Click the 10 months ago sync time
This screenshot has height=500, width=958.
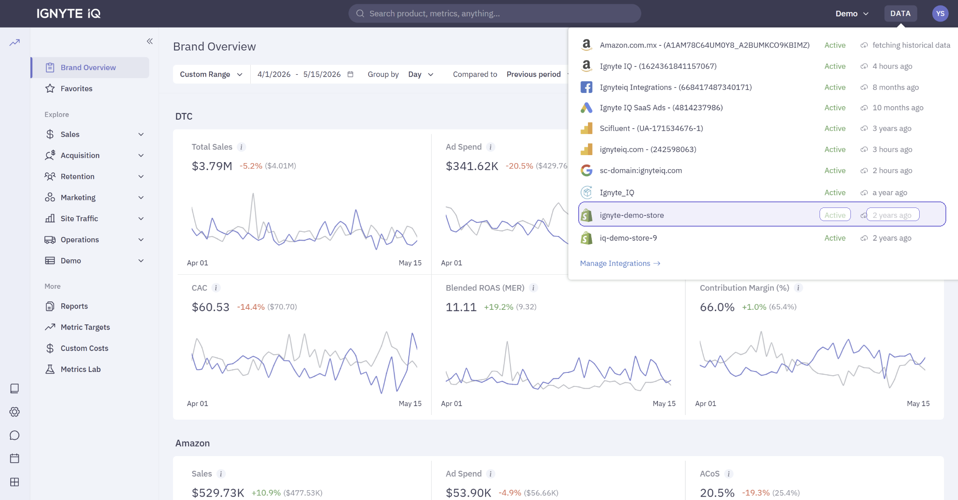tap(898, 108)
